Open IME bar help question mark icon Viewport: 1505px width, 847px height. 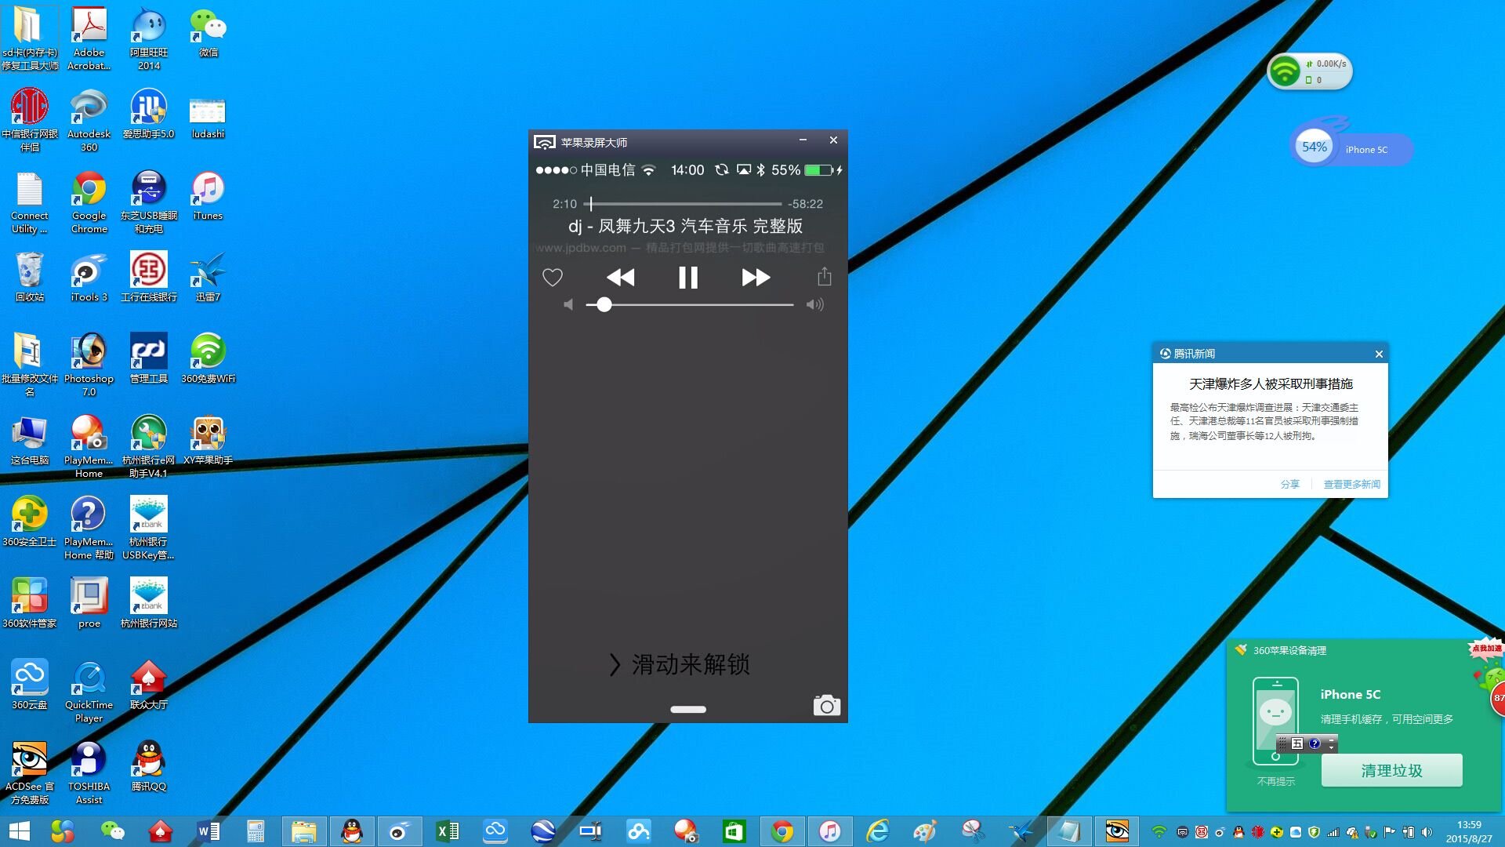point(1315,743)
